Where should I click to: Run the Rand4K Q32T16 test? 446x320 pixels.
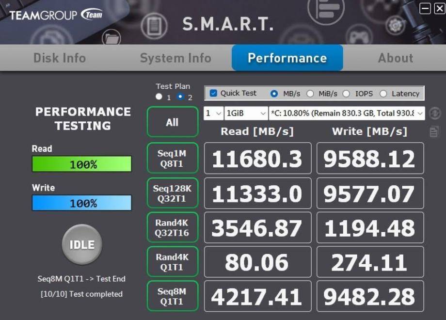[173, 227]
